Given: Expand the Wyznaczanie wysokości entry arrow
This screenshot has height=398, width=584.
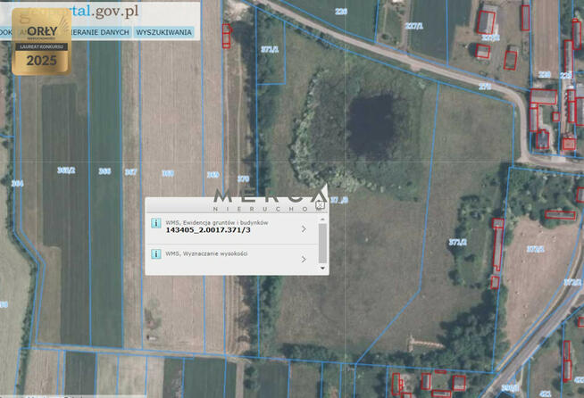Looking at the screenshot, I should coord(304,260).
